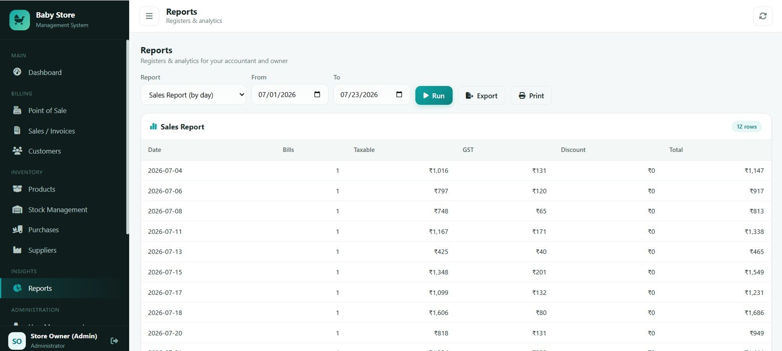This screenshot has height=351, width=782.
Task: Select date cell 2026-07-17
Action: click(x=165, y=292)
